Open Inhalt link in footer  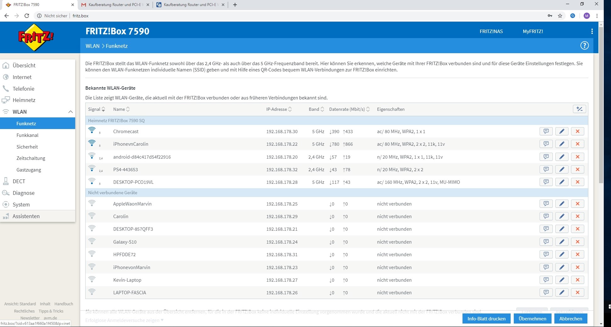click(45, 304)
